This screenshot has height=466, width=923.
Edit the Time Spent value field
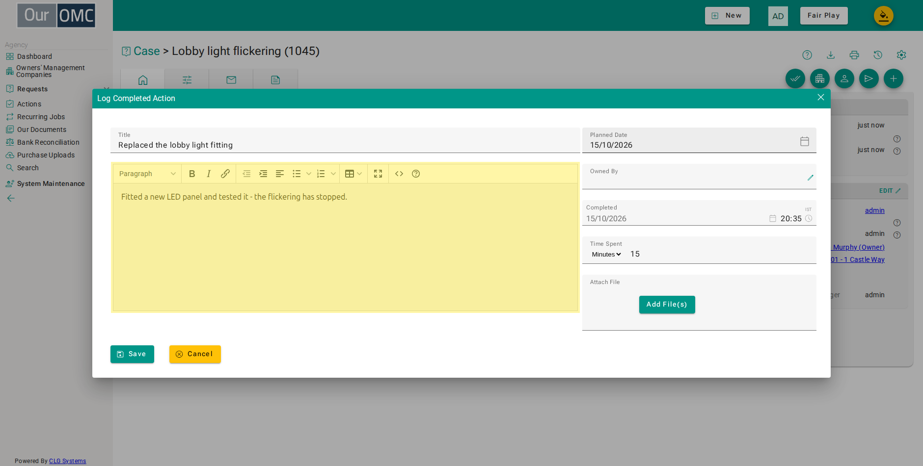click(x=721, y=254)
